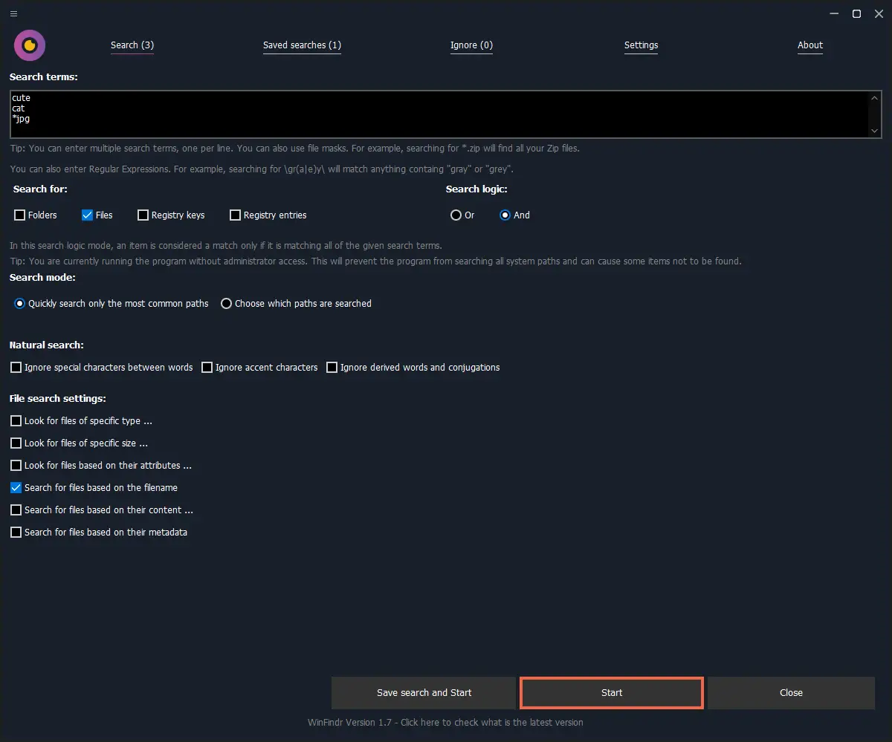This screenshot has height=742, width=892.
Task: Click the WinFindr logo icon
Action: pyautogui.click(x=30, y=45)
